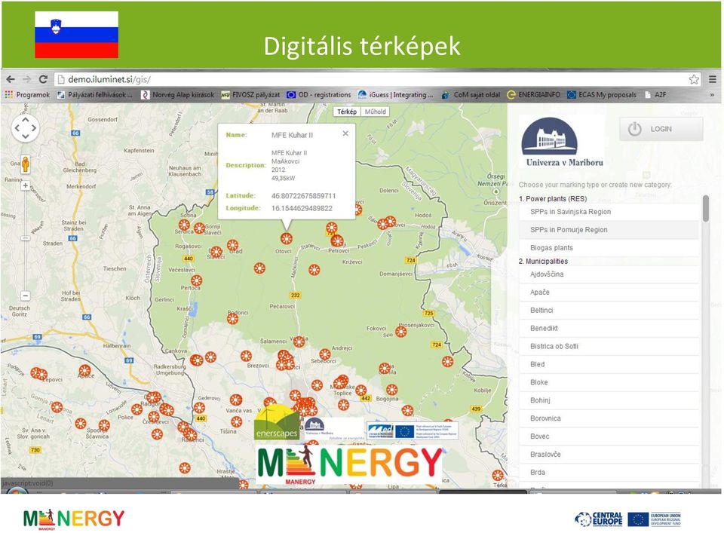Click the solar marker near Prosenjakovci

[400, 332]
